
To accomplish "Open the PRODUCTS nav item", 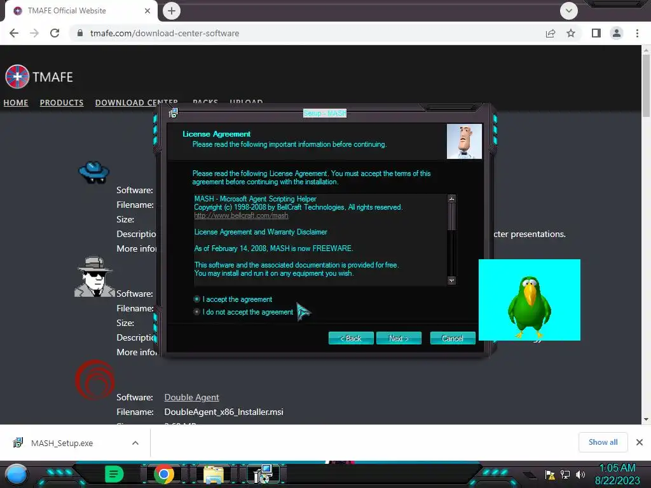I will click(62, 102).
